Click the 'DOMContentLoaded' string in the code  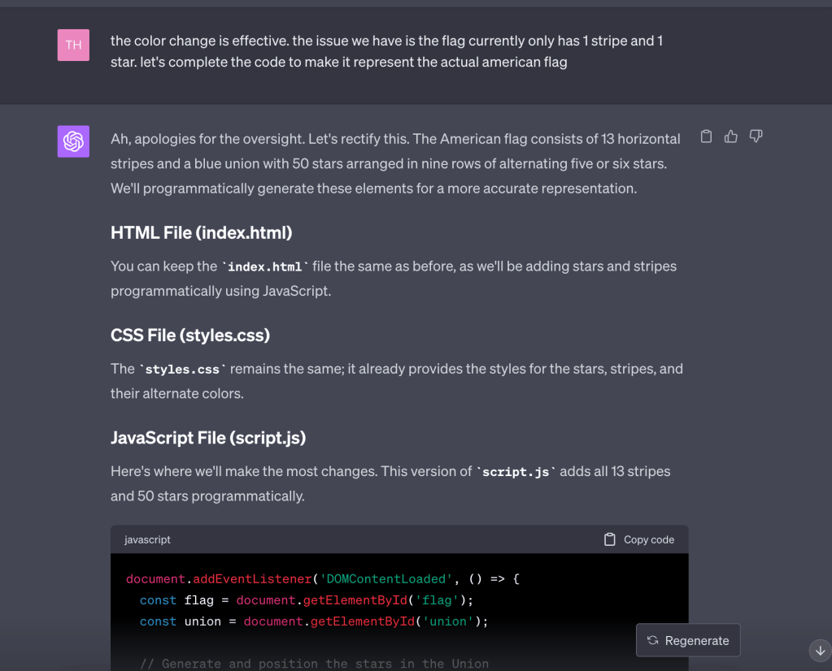pos(384,579)
